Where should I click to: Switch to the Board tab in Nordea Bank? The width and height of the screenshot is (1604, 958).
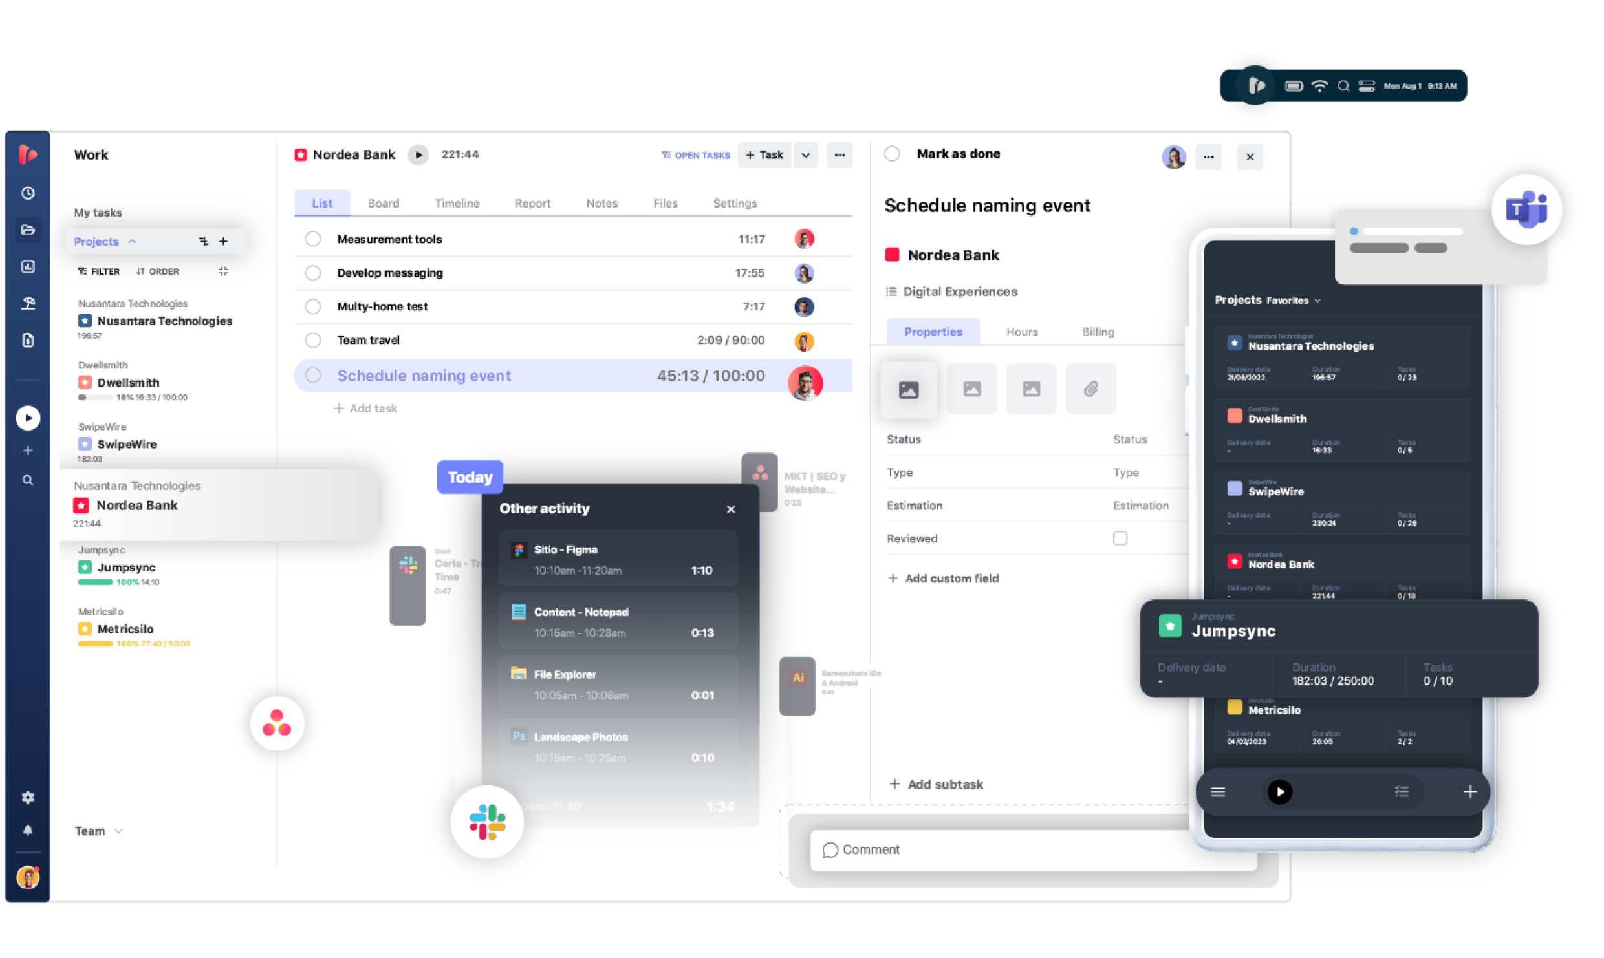[382, 203]
